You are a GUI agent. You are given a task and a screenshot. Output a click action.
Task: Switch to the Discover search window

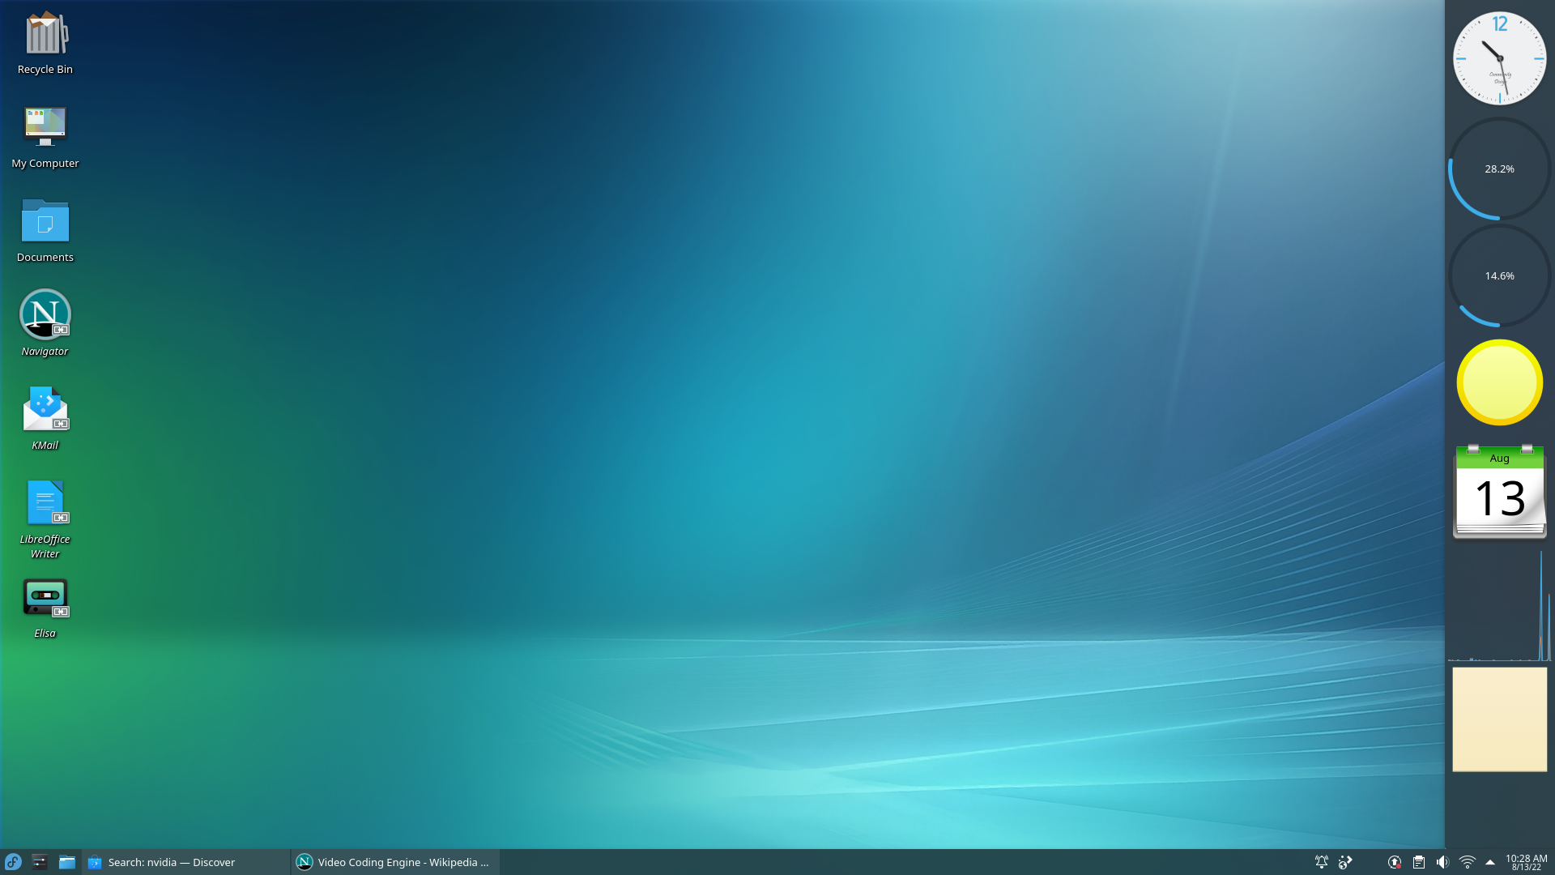(185, 862)
